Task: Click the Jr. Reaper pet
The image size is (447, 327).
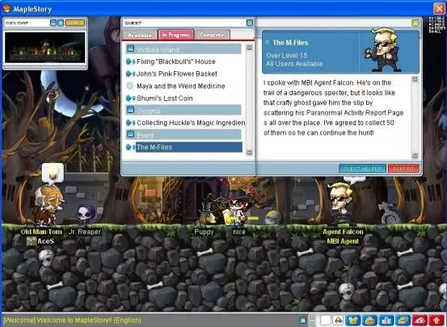Action: [86, 214]
